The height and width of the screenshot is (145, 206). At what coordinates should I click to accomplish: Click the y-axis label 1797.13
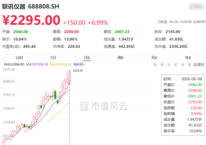pos(9,95)
